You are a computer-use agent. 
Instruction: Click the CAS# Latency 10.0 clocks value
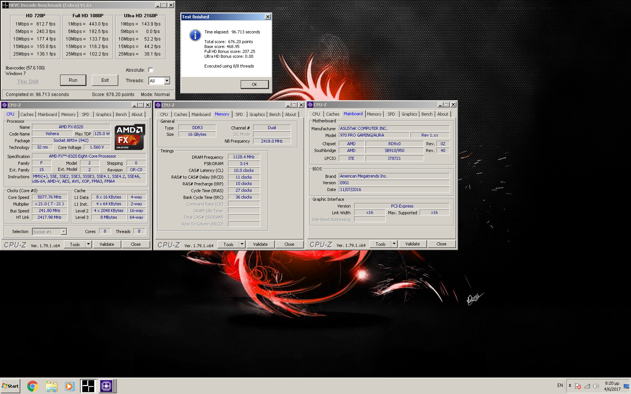point(244,170)
